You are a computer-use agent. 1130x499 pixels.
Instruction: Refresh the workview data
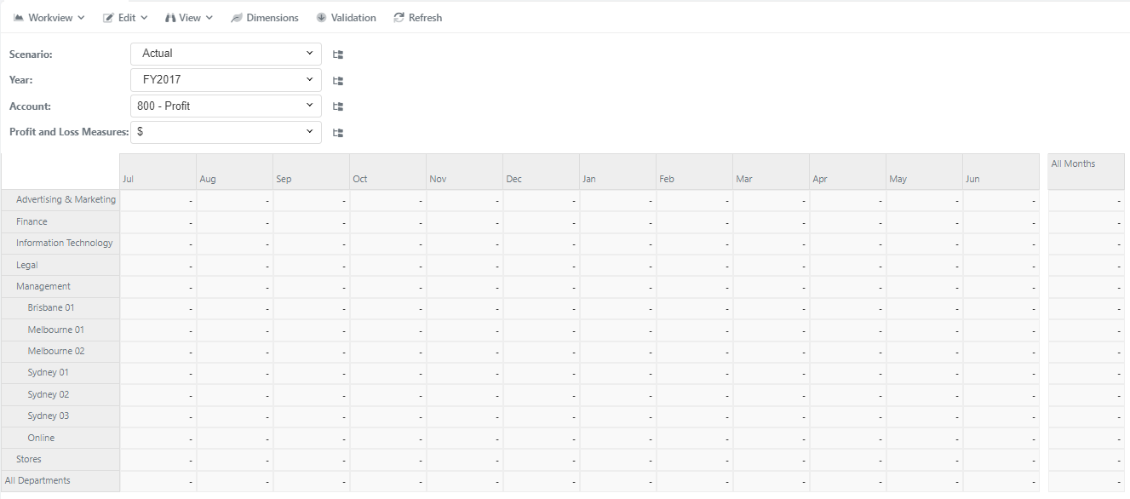pyautogui.click(x=417, y=18)
